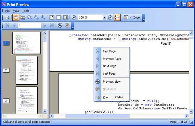Viewport: 195px width, 126px height.
Task: Click the Print Preview title bar icon
Action: [x=4, y=4]
